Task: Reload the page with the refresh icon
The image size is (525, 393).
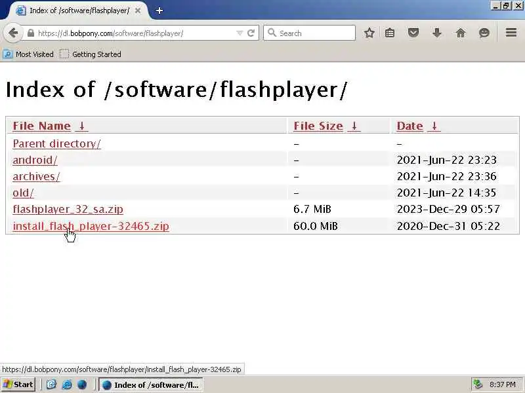Action: (x=251, y=33)
